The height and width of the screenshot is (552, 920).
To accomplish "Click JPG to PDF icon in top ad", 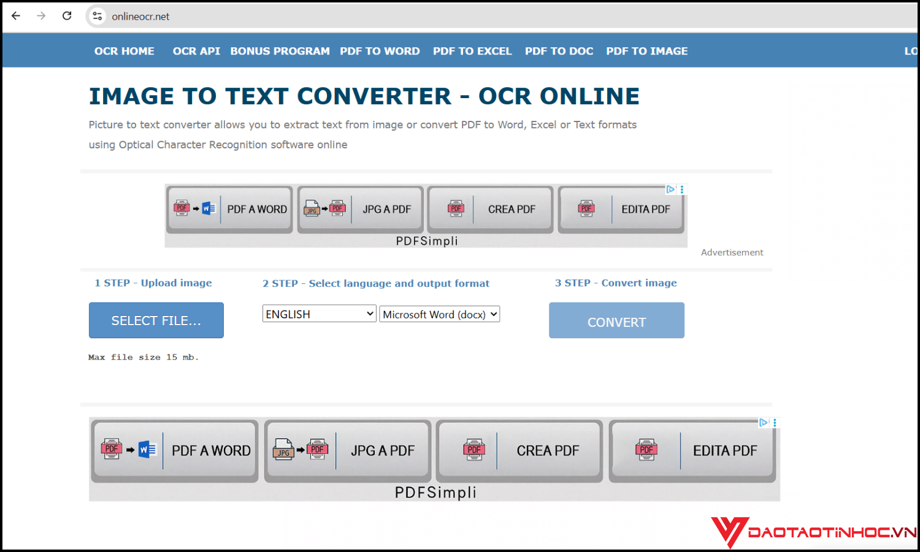I will (x=324, y=209).
